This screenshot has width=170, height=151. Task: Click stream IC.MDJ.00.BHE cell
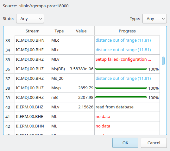click(x=32, y=50)
